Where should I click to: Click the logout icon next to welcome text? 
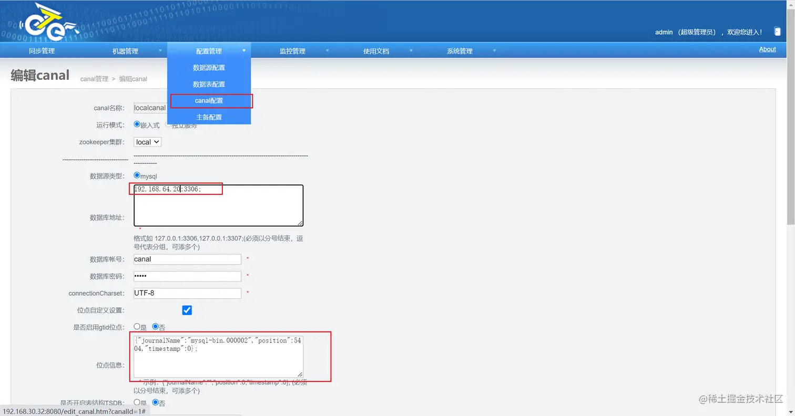pos(777,32)
